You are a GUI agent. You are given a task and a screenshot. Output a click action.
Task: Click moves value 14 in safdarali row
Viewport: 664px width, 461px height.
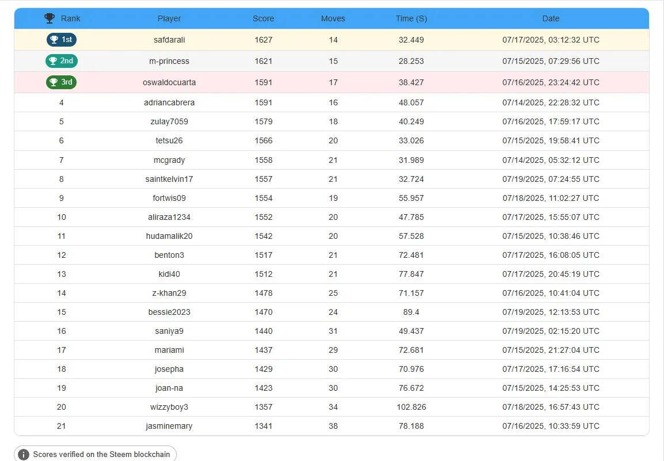(333, 40)
